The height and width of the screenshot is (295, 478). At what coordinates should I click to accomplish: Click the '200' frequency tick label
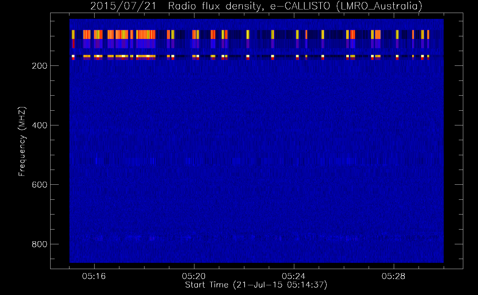40,66
